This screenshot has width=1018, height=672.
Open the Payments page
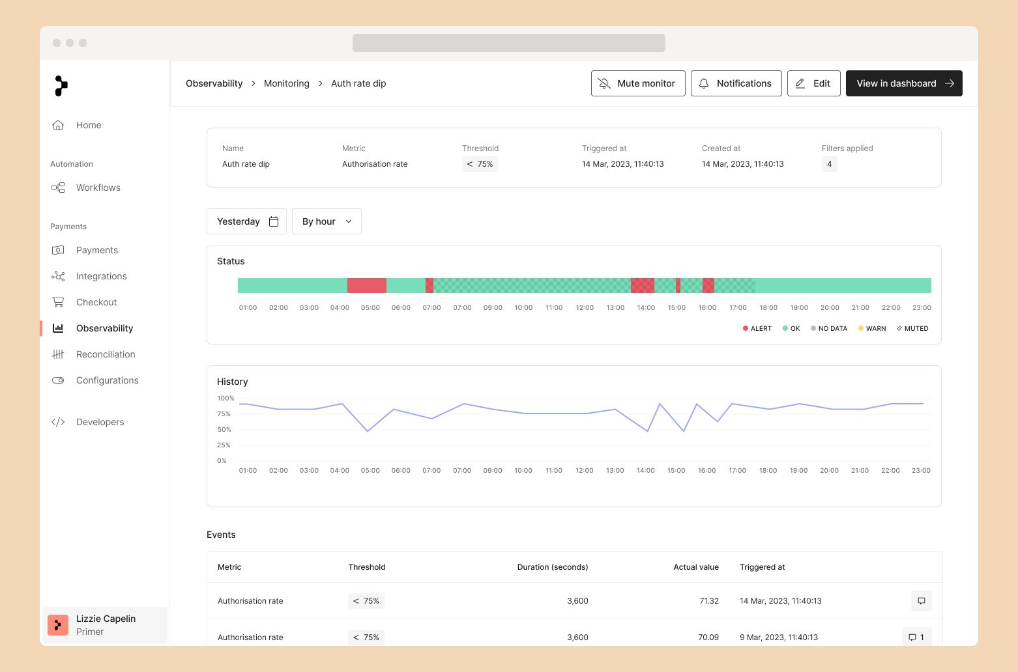[96, 250]
